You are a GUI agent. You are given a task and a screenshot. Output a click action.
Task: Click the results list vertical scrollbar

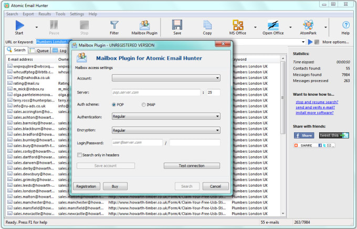coord(283,97)
